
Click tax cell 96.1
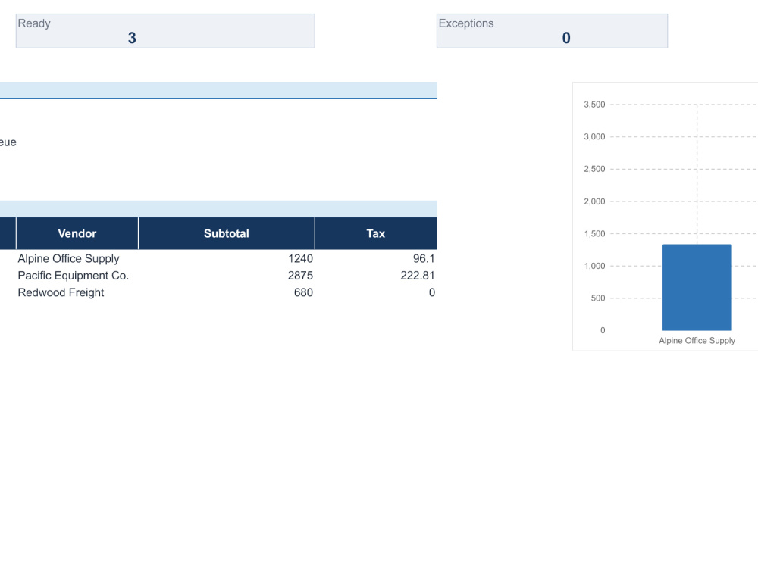[376, 258]
